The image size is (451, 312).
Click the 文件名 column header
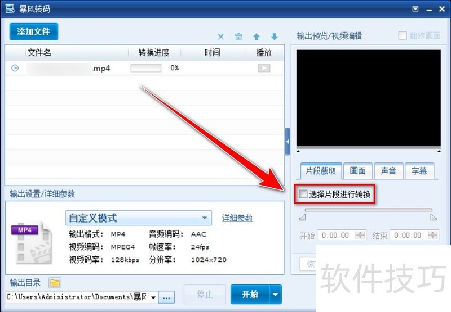pos(39,53)
